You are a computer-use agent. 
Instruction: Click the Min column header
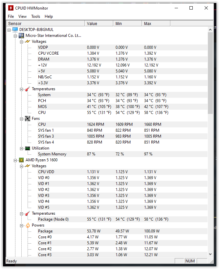click(127, 23)
